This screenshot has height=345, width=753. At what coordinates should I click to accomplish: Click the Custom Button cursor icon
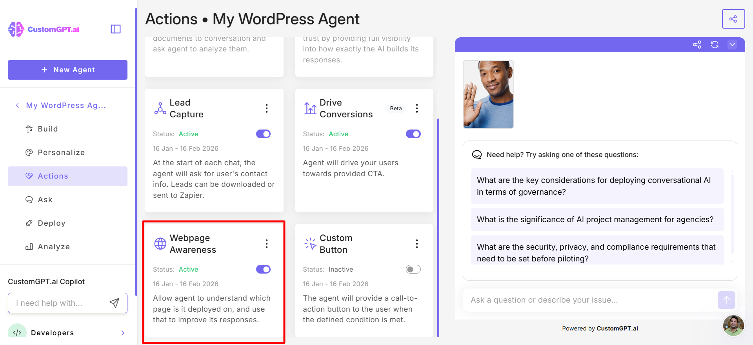pos(310,244)
